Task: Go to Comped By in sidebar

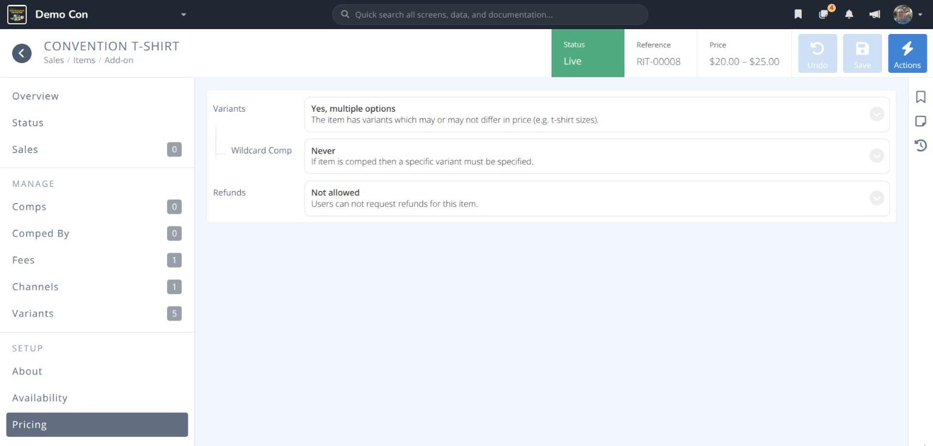Action: 97,234
